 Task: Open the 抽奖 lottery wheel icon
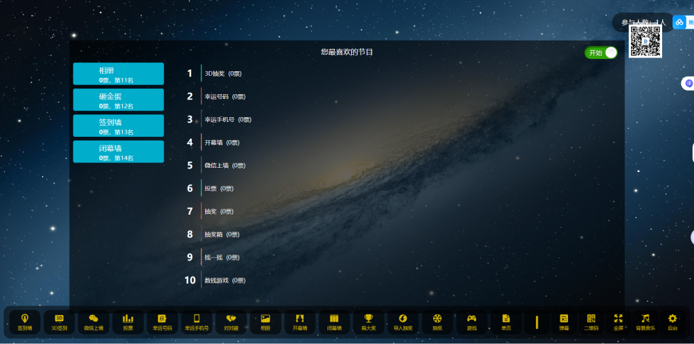[x=437, y=322]
